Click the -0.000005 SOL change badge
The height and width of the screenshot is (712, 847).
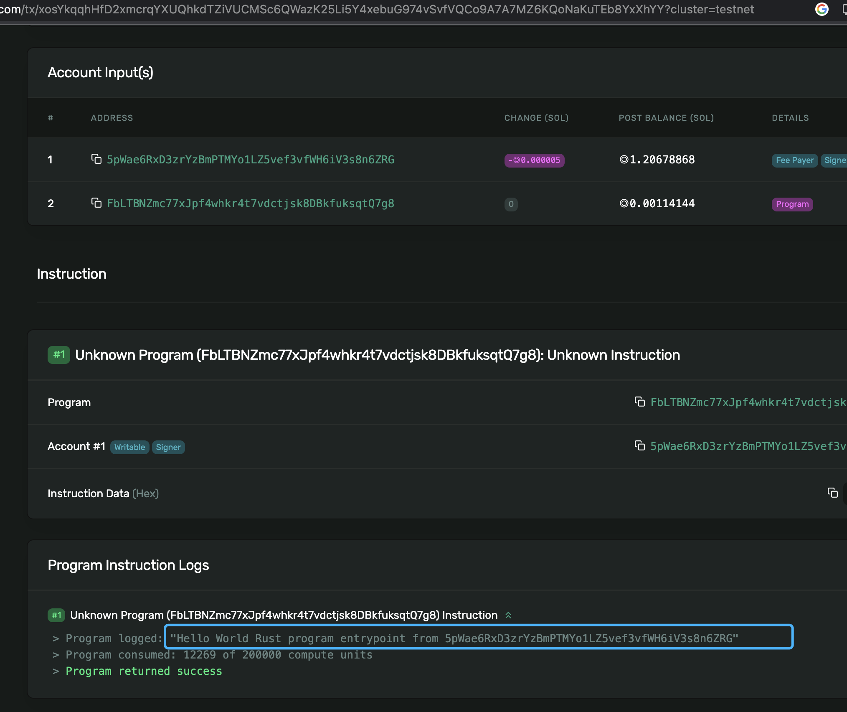tap(534, 160)
